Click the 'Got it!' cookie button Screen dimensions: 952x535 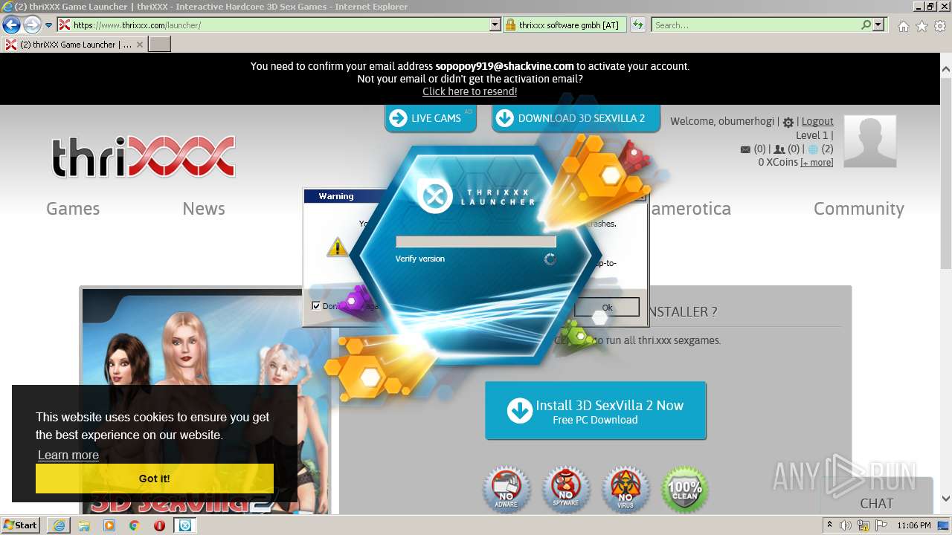click(155, 479)
